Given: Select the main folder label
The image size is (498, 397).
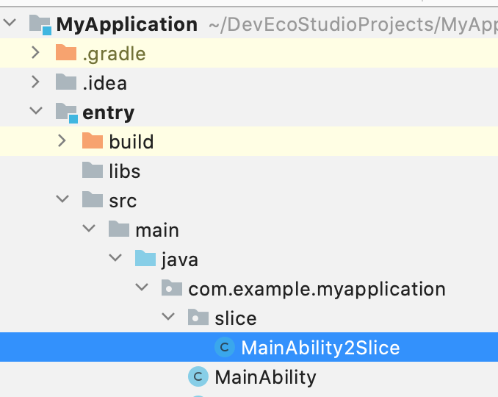Looking at the screenshot, I should point(156,230).
